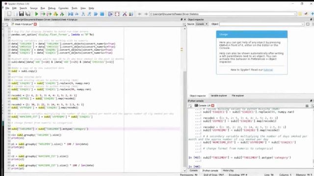Open the PYTHONPATH manager icon
Screen dimensions: 314x176
[131, 14]
